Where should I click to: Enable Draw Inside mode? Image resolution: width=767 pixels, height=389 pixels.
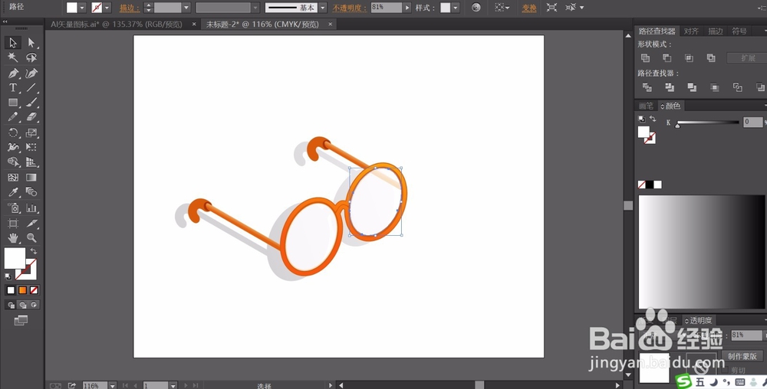tap(34, 305)
